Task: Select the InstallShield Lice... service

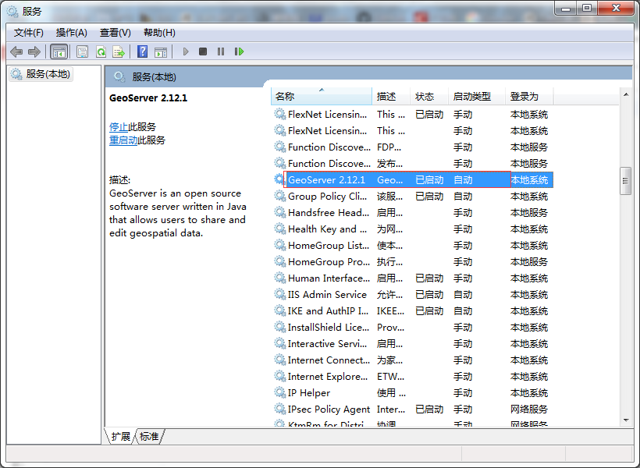Action: click(412, 328)
